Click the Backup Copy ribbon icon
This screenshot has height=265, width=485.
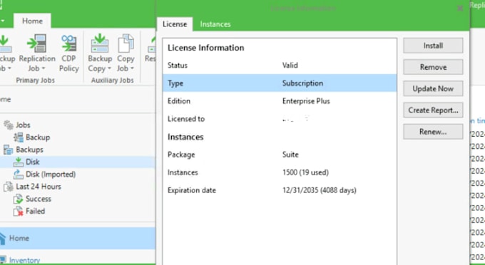(100, 43)
